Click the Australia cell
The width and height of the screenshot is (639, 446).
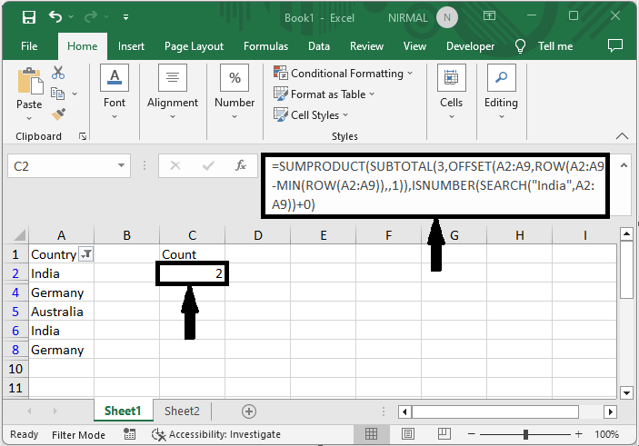pos(61,312)
